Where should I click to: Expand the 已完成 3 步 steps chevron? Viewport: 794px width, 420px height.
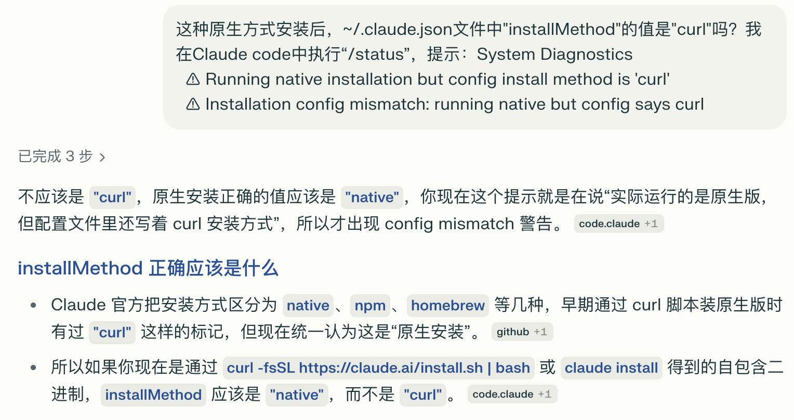(x=102, y=157)
